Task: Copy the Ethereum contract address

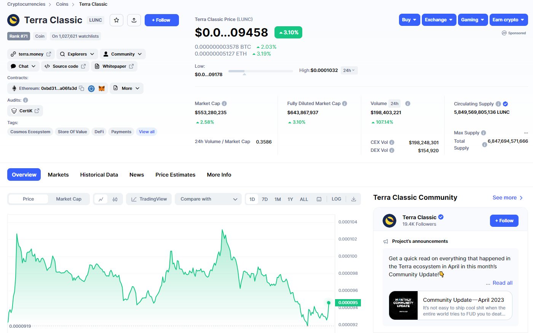Action: coord(81,88)
